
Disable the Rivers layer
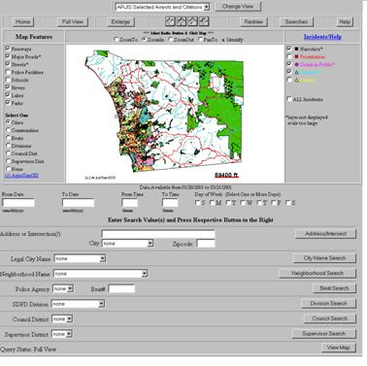click(8, 87)
